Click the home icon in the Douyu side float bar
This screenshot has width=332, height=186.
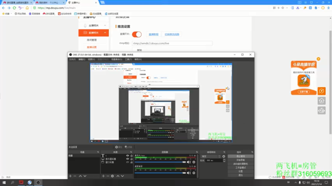[x=321, y=101]
